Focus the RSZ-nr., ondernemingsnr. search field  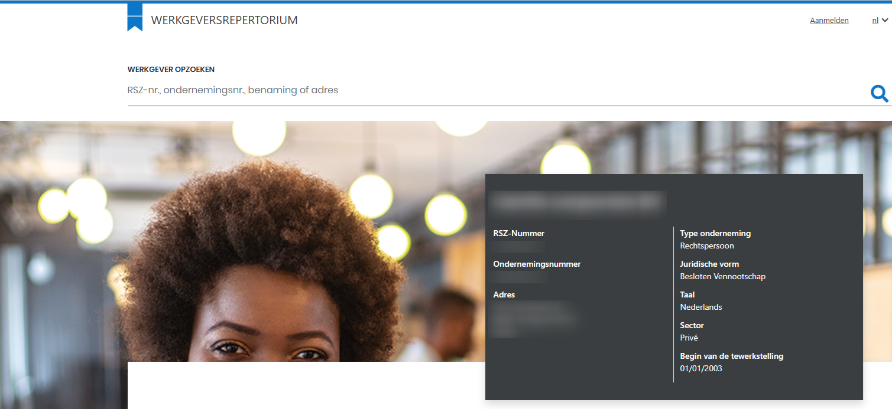point(495,90)
